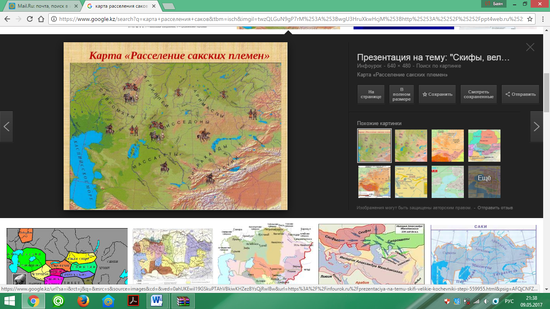Screen dimensions: 550x309
Task: Select the second similar map thumbnail
Action: pyautogui.click(x=411, y=145)
